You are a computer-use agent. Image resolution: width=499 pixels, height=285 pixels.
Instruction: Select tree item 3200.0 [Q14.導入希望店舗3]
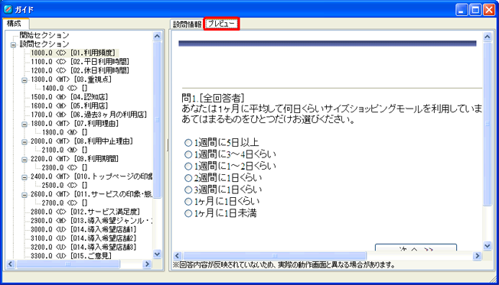[83, 247]
